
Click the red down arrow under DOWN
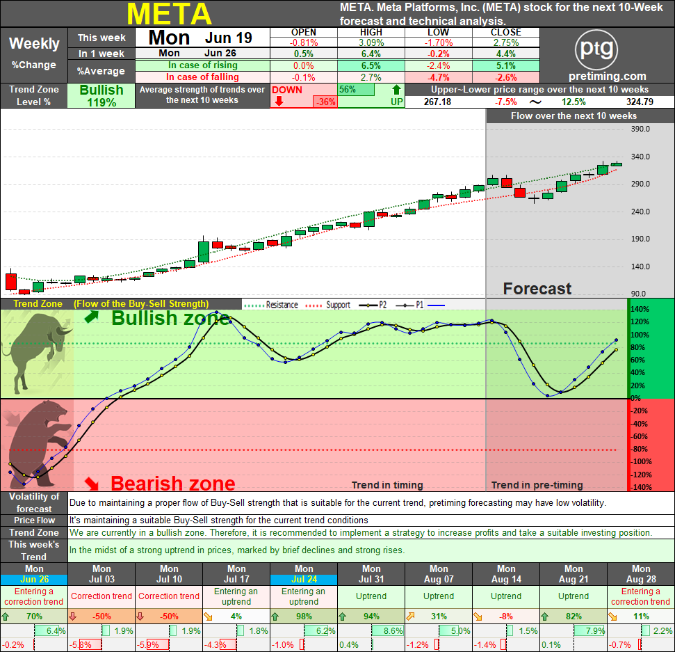pyautogui.click(x=279, y=102)
